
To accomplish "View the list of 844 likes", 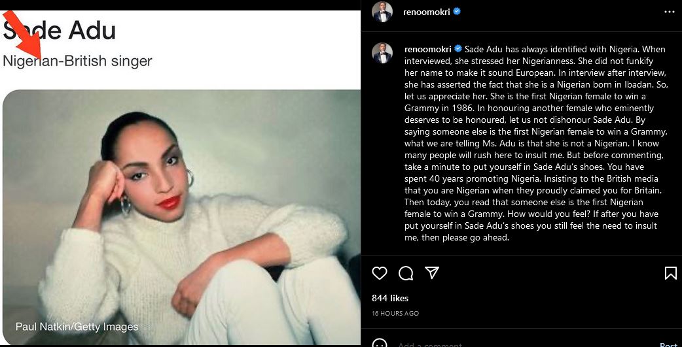I will pyautogui.click(x=390, y=298).
